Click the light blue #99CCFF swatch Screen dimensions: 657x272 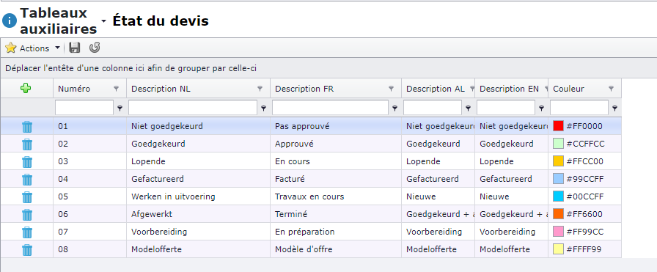[x=558, y=179]
